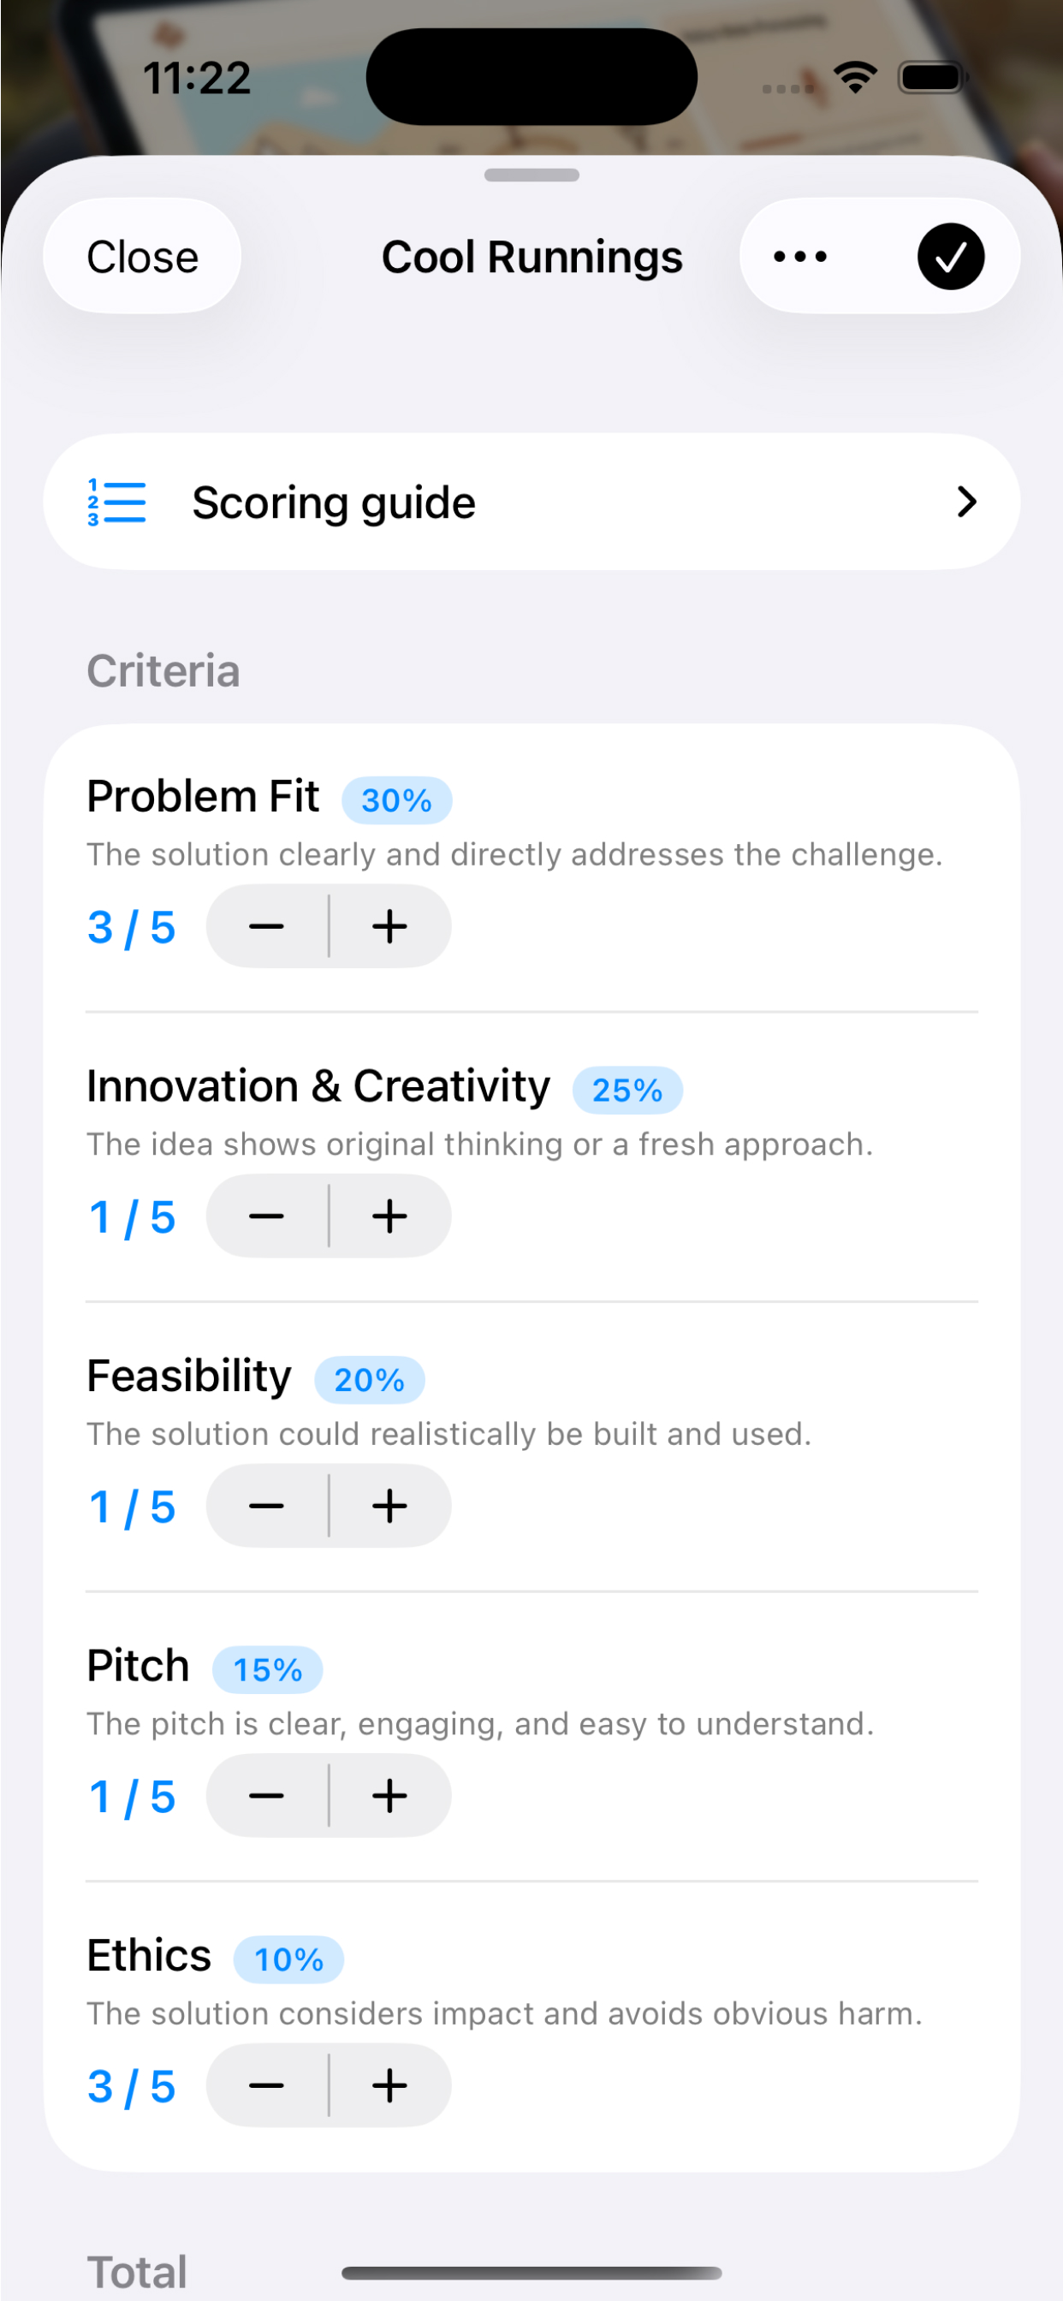
Task: Expand Scoring guide via chevron arrow
Action: pos(966,502)
